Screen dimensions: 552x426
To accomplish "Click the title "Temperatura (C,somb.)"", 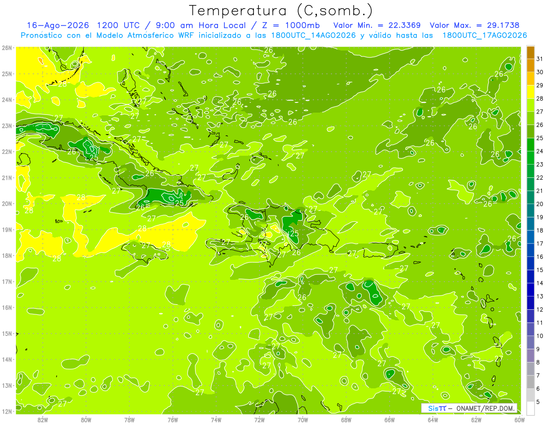I will [281, 11].
